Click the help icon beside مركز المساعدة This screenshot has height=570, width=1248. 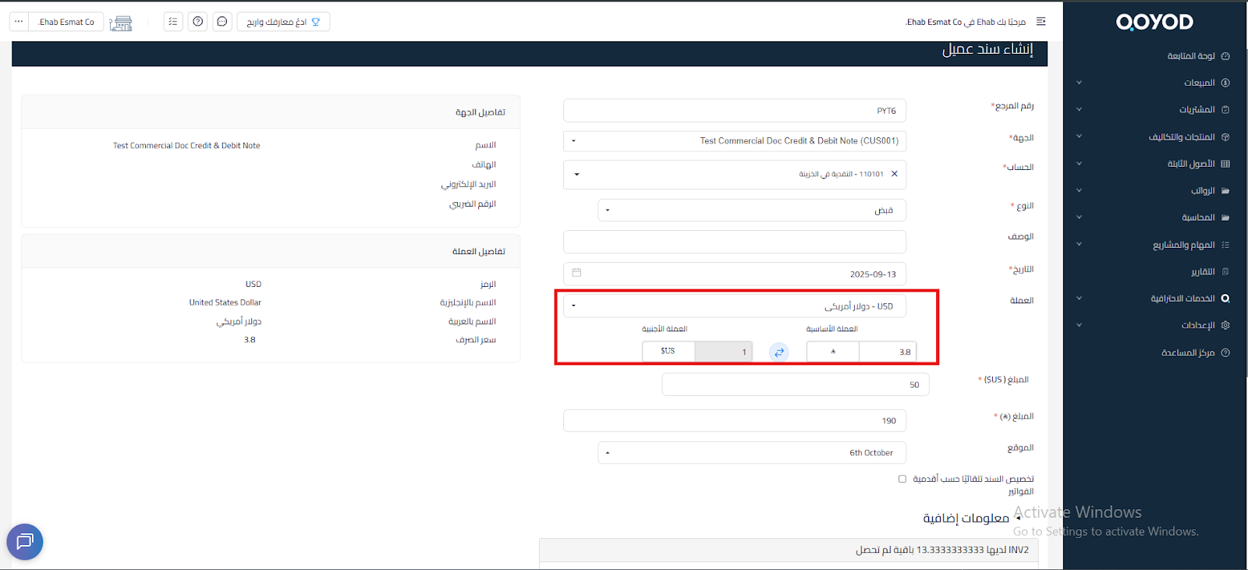[1225, 352]
